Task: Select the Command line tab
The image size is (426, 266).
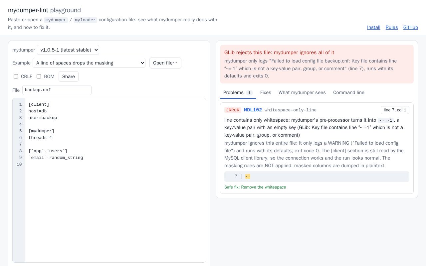Action: [349, 92]
